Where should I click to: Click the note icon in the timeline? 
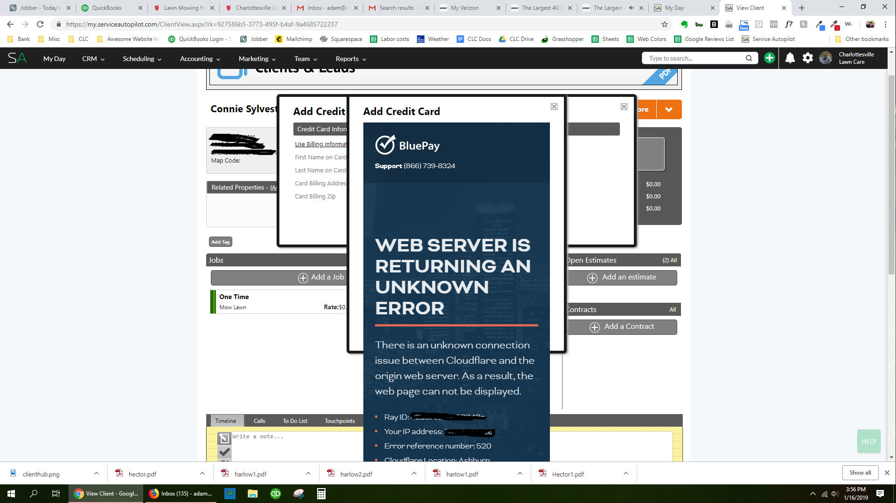[224, 438]
